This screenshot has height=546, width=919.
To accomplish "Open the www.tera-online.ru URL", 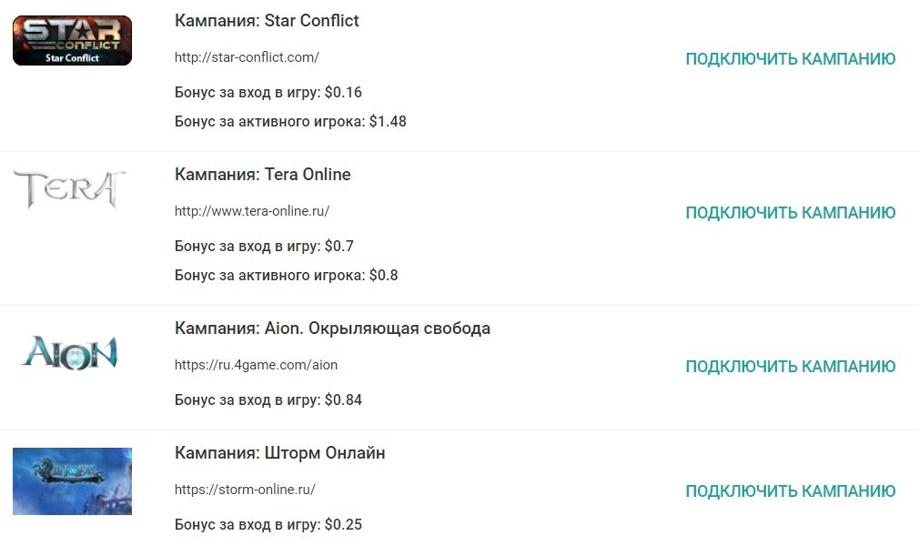I will click(252, 211).
